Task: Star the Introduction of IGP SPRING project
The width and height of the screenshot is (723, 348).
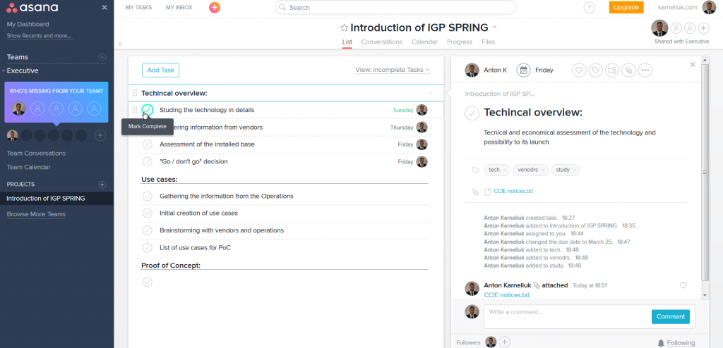Action: [344, 27]
